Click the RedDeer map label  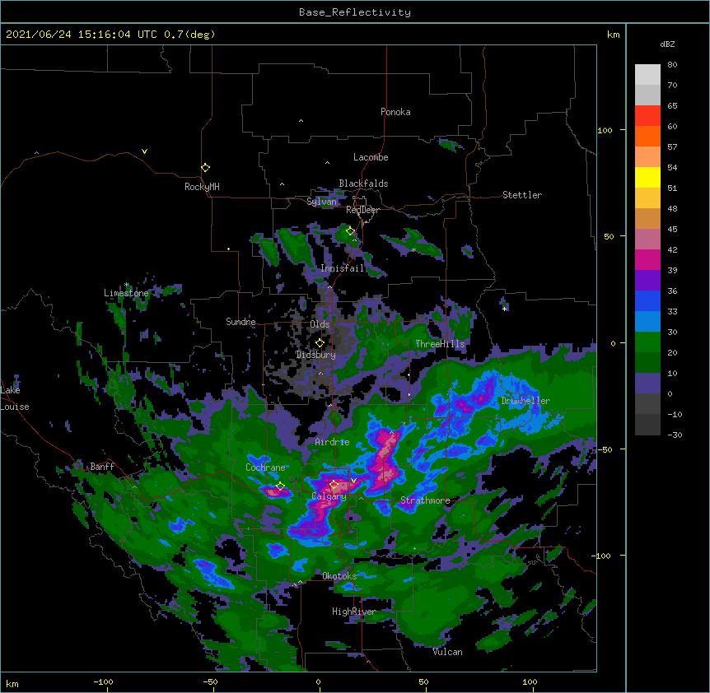362,210
